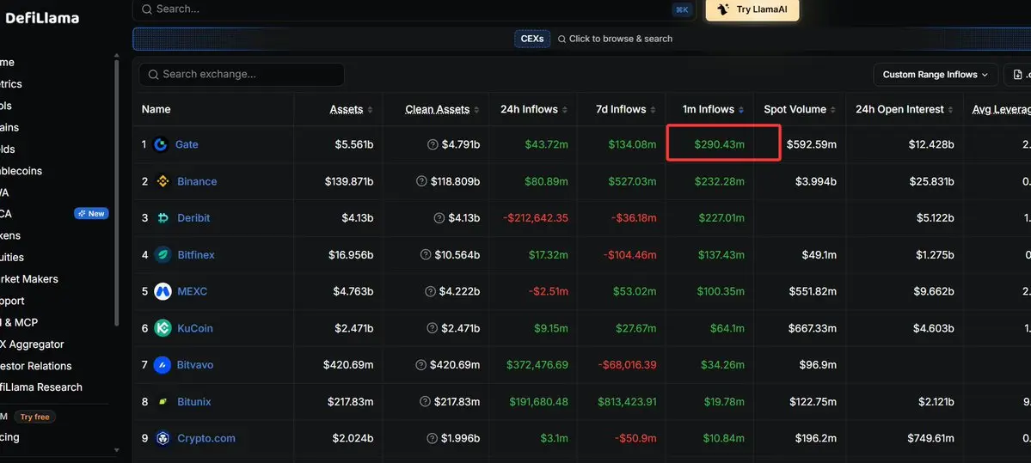The height and width of the screenshot is (463, 1031).
Task: Open the Investor Relations sidebar item
Action: click(36, 366)
